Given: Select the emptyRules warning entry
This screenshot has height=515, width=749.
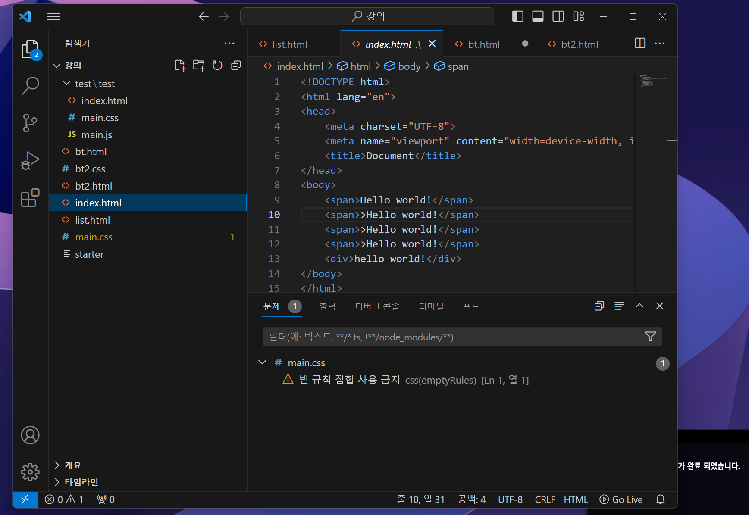Looking at the screenshot, I should [x=462, y=380].
